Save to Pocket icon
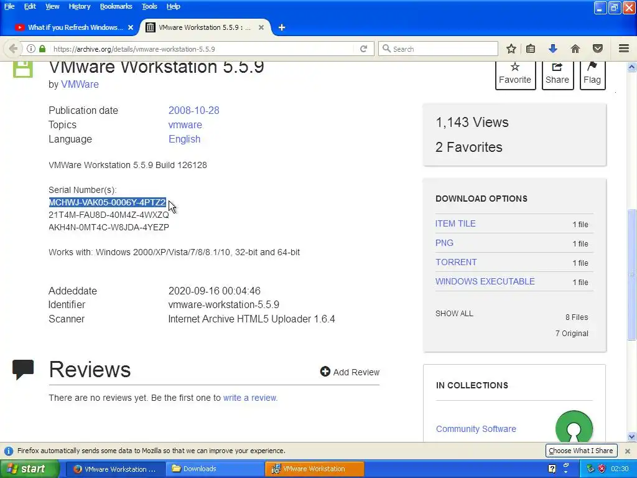This screenshot has width=637, height=478. 598,49
